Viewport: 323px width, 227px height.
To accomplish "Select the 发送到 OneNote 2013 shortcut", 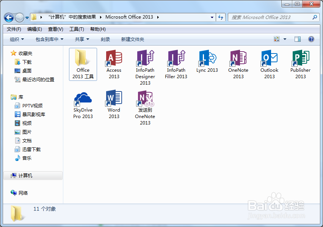I will pos(145,107).
